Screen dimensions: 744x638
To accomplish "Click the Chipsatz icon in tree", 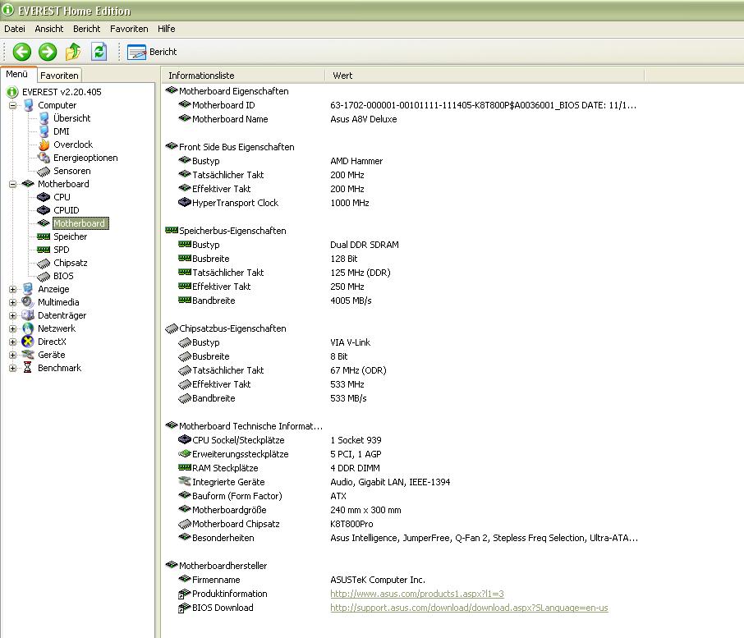I will pos(44,263).
